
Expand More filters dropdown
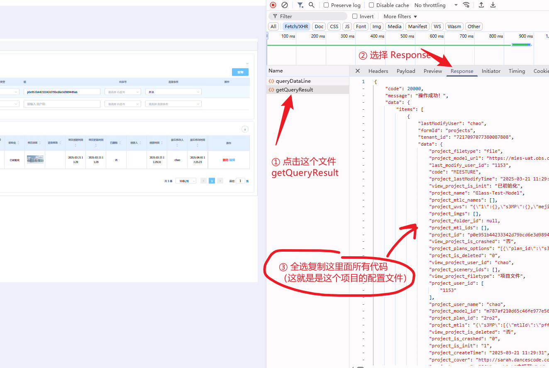[400, 16]
